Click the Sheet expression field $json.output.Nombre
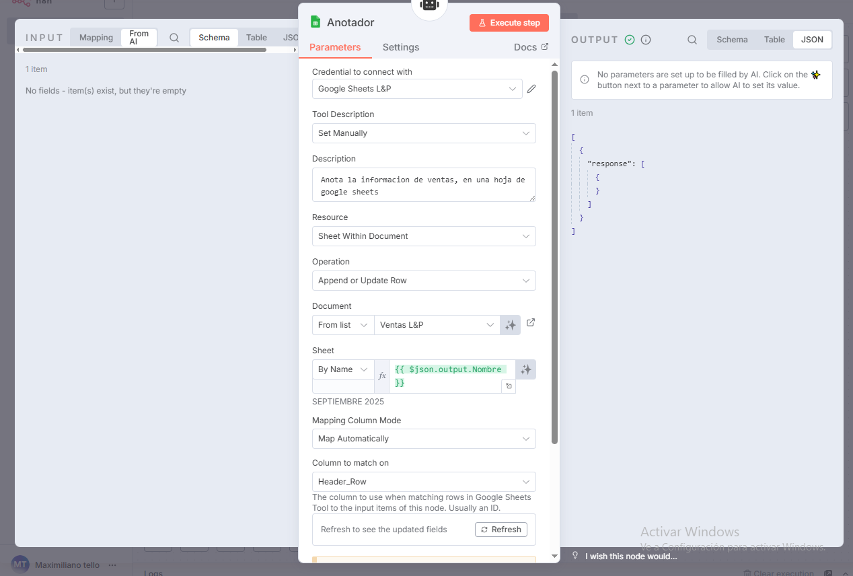This screenshot has width=853, height=576. pos(451,376)
